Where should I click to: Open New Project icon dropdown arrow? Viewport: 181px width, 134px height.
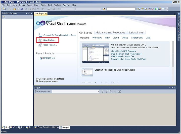[7, 9]
